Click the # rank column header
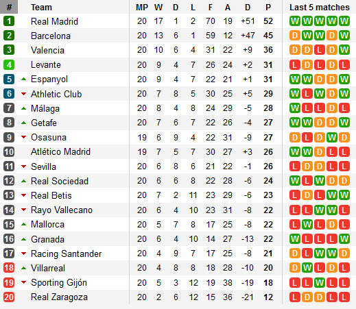The image size is (356, 309). tap(9, 7)
